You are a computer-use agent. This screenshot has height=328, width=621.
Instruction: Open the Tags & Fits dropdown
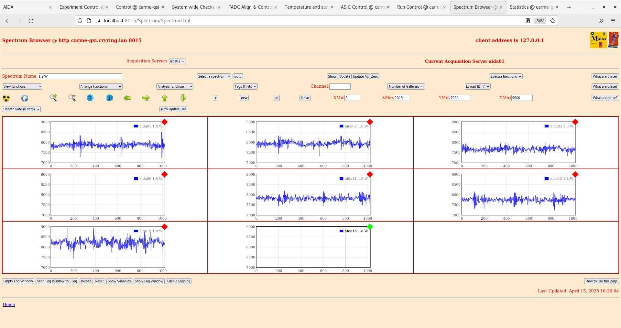coord(245,86)
